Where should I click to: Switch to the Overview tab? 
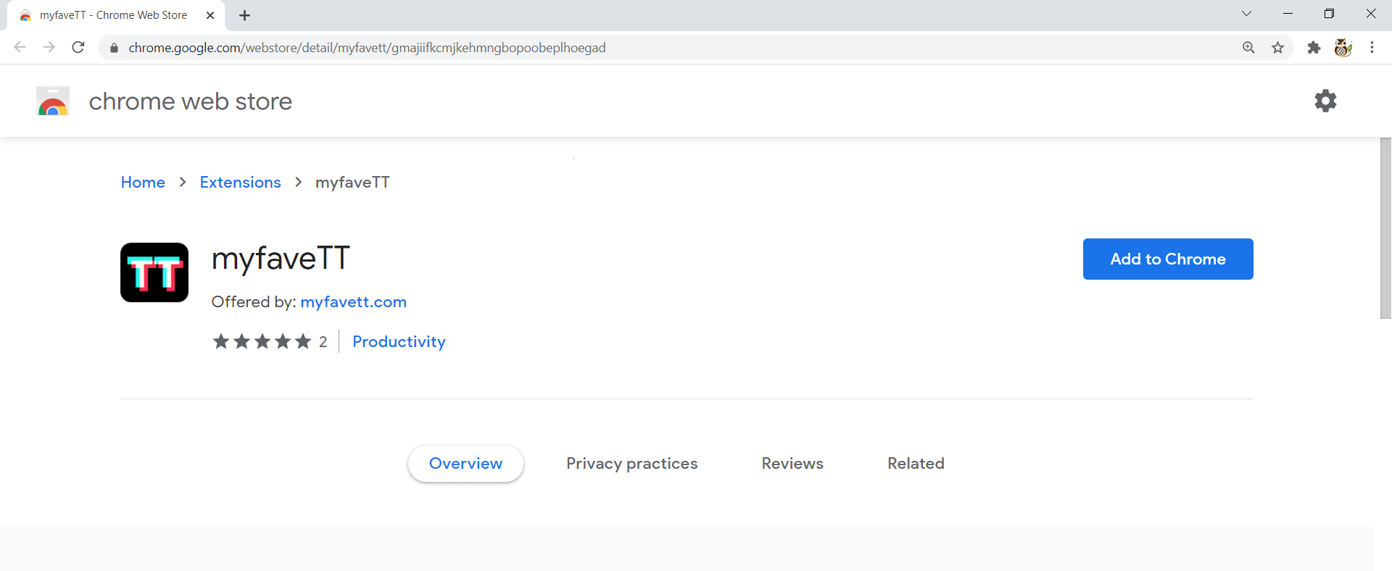465,464
